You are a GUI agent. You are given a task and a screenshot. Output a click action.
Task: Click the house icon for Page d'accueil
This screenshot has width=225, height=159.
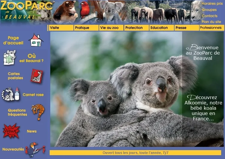tap(36, 40)
